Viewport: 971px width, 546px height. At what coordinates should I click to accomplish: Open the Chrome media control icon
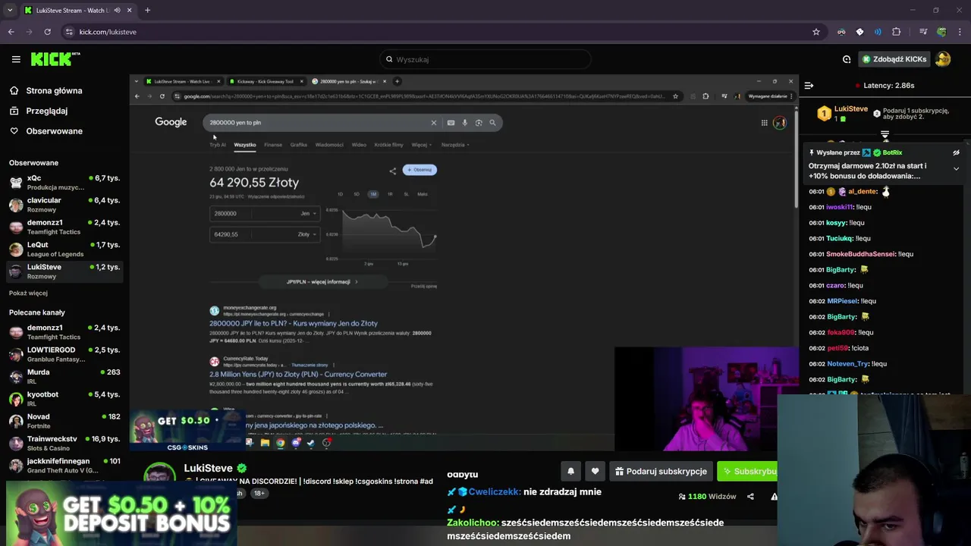point(923,32)
